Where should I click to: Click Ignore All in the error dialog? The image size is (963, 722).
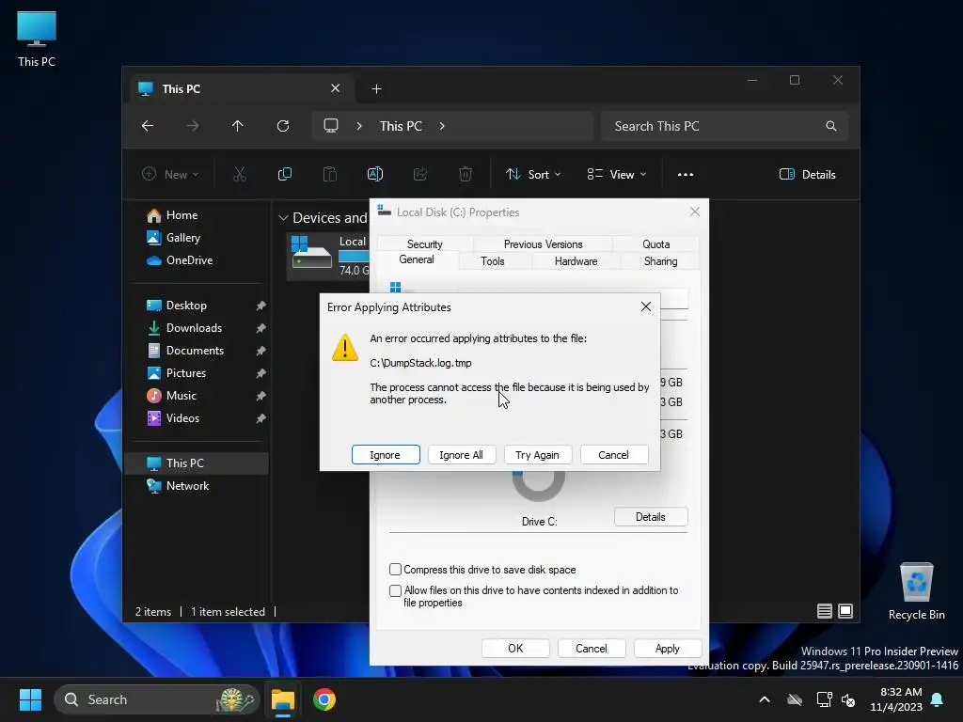pos(461,455)
